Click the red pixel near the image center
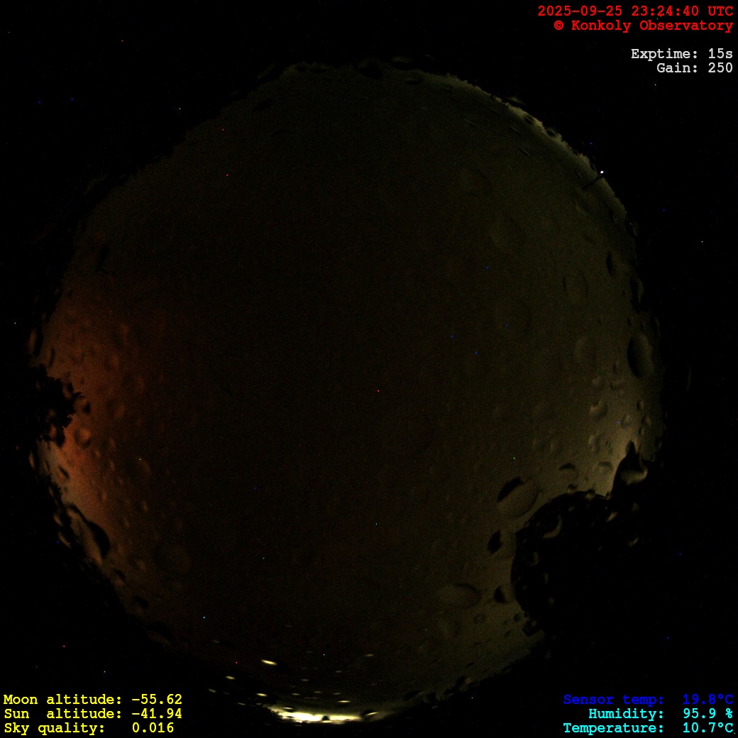This screenshot has height=738, width=738. (x=378, y=391)
